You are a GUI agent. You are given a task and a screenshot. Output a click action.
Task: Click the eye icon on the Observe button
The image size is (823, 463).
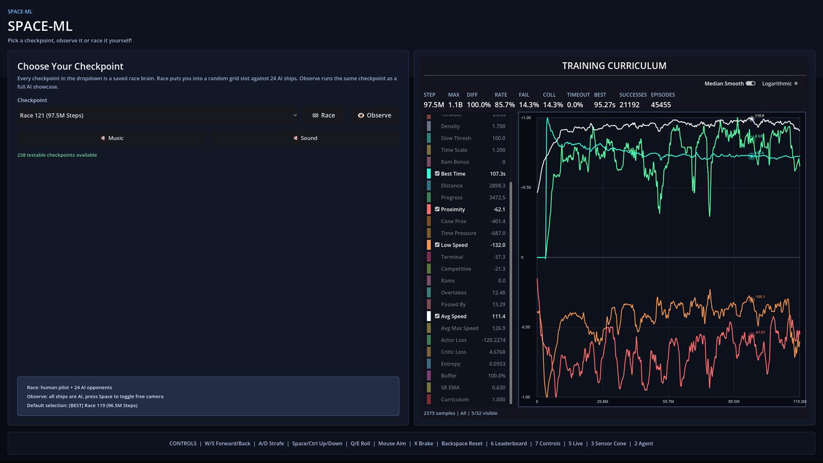[x=361, y=115]
